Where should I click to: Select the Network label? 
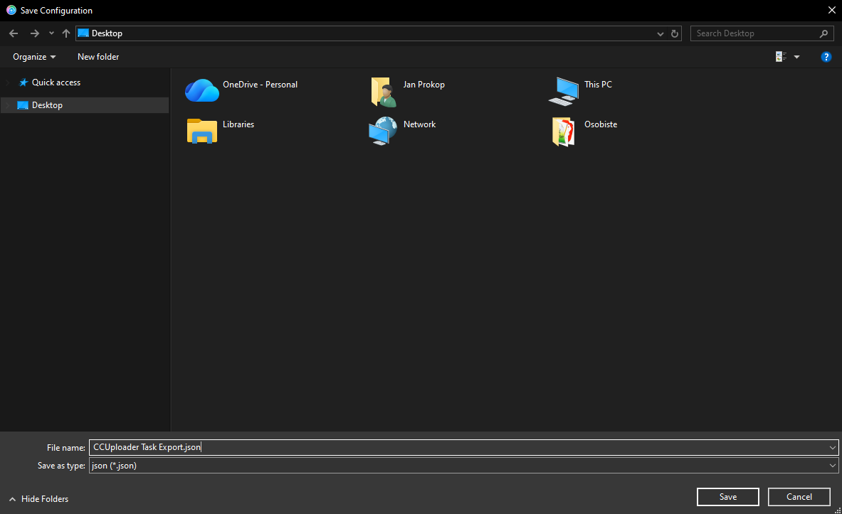[x=419, y=124]
